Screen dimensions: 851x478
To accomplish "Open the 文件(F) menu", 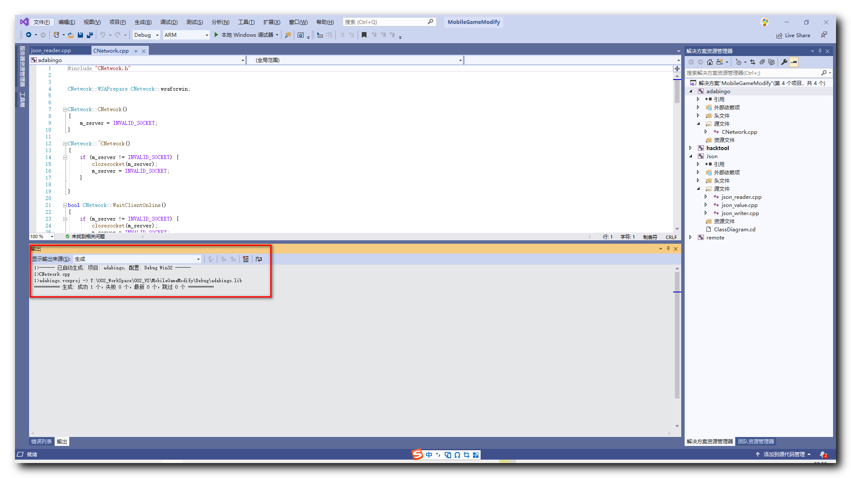I will [x=41, y=22].
